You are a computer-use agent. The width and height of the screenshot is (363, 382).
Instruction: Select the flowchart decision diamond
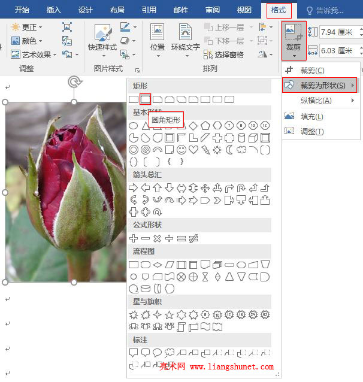coord(158,265)
